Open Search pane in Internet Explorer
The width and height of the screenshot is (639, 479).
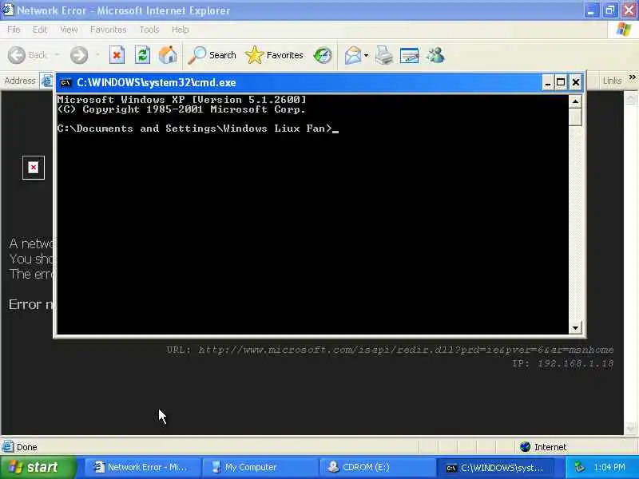coord(212,55)
